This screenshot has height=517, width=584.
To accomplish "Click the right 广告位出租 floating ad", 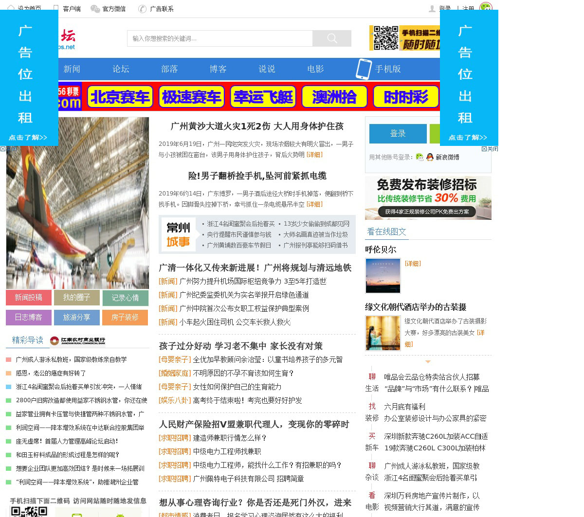I will coord(469,78).
